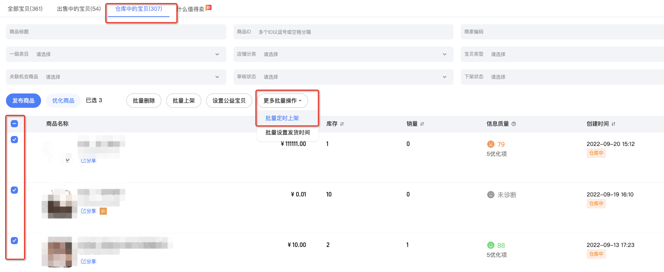Click the gray face icon beside 未诊断
This screenshot has height=272, width=664.
[491, 195]
